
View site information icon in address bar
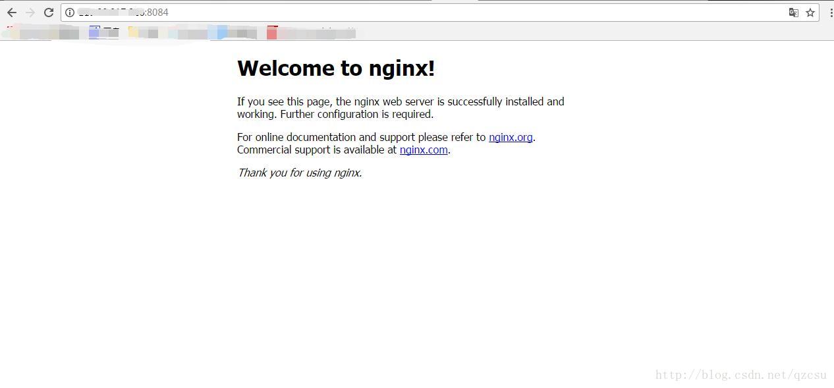point(70,13)
